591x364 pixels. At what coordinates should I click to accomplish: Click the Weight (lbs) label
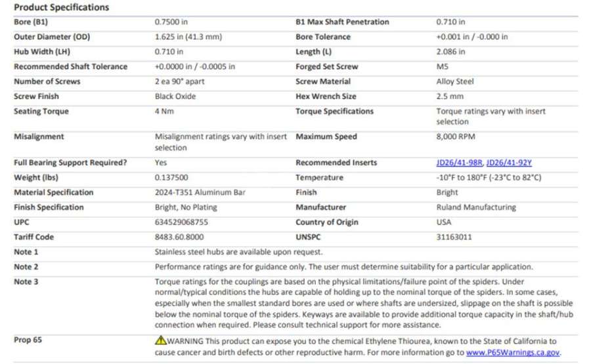click(x=36, y=177)
